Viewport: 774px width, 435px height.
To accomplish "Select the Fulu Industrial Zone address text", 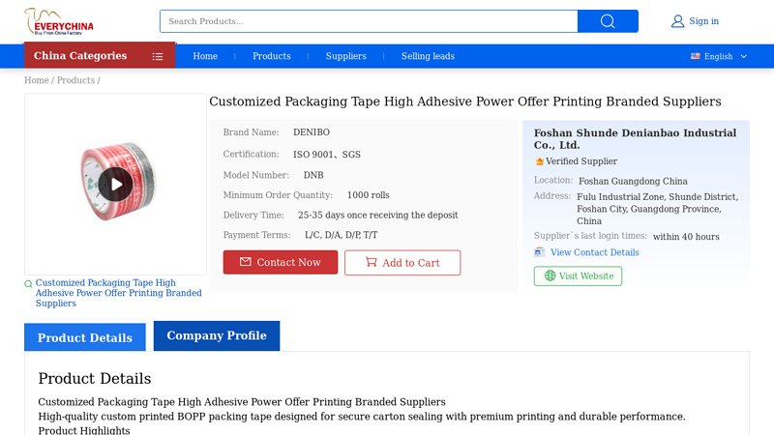I will [658, 209].
